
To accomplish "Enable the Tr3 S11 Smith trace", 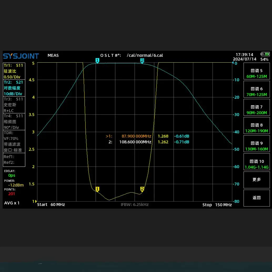I will (14, 105).
